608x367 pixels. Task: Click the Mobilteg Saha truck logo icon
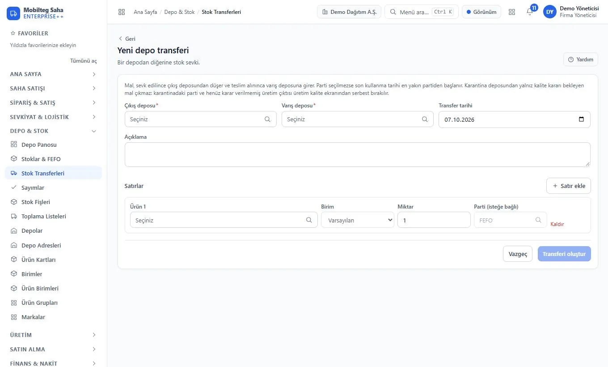[x=13, y=13]
